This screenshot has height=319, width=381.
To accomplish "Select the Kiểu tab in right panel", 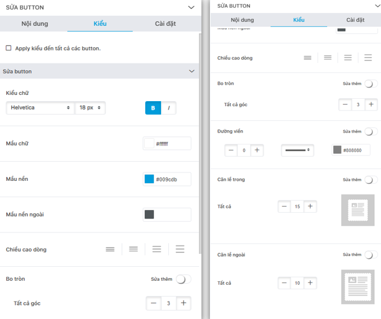I will pos(299,20).
